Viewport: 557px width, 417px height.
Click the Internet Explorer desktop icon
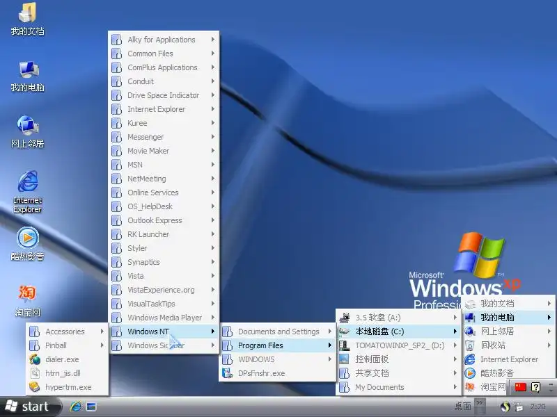click(27, 192)
